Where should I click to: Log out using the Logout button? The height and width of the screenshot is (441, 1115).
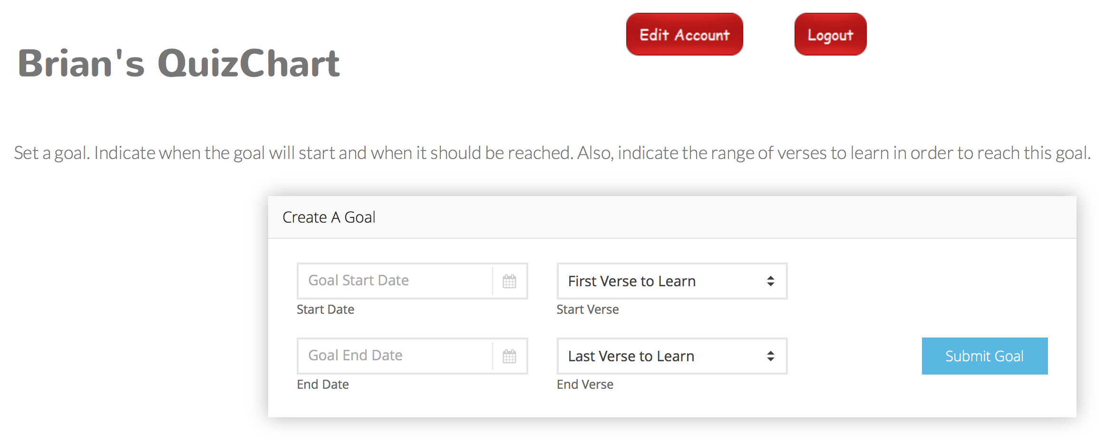point(830,35)
